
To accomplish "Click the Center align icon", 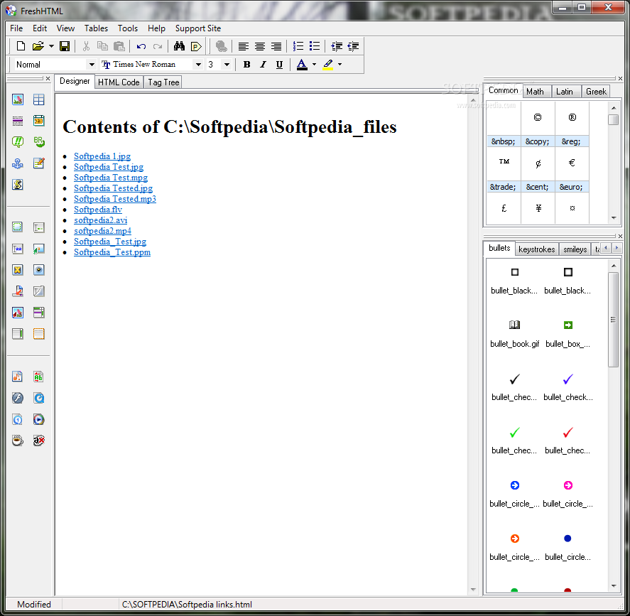I will click(259, 46).
